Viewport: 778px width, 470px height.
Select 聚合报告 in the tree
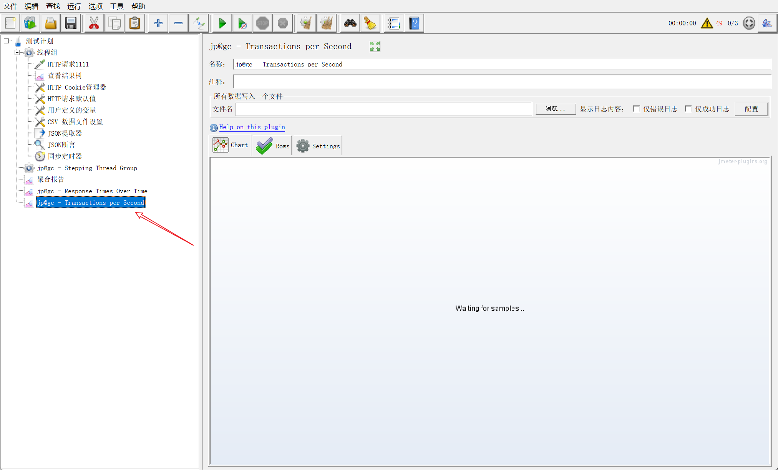tap(51, 179)
